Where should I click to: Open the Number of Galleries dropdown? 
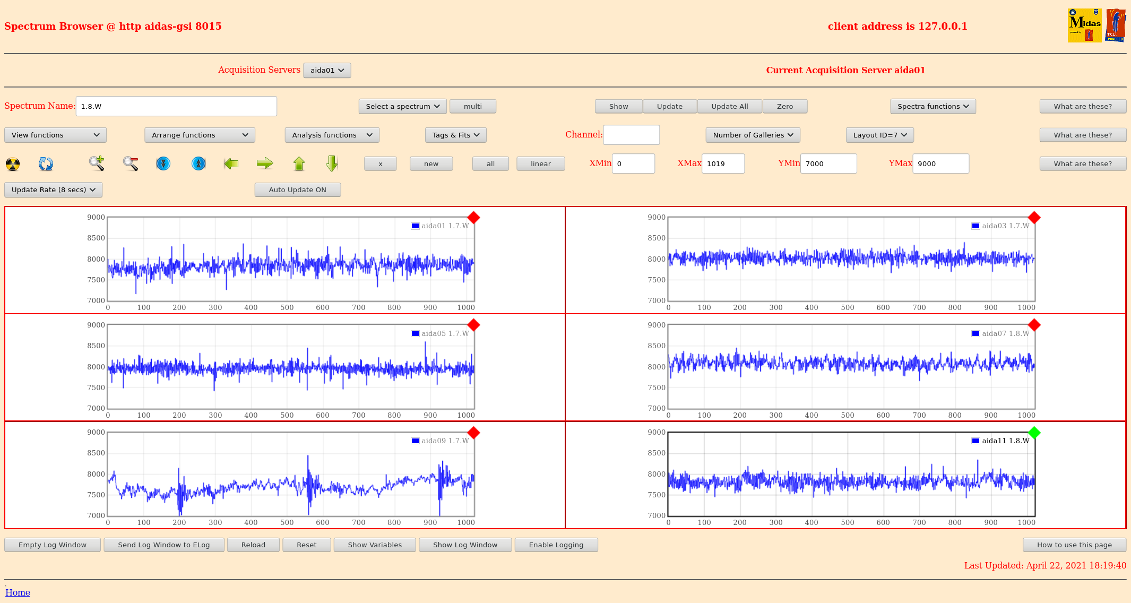point(753,135)
